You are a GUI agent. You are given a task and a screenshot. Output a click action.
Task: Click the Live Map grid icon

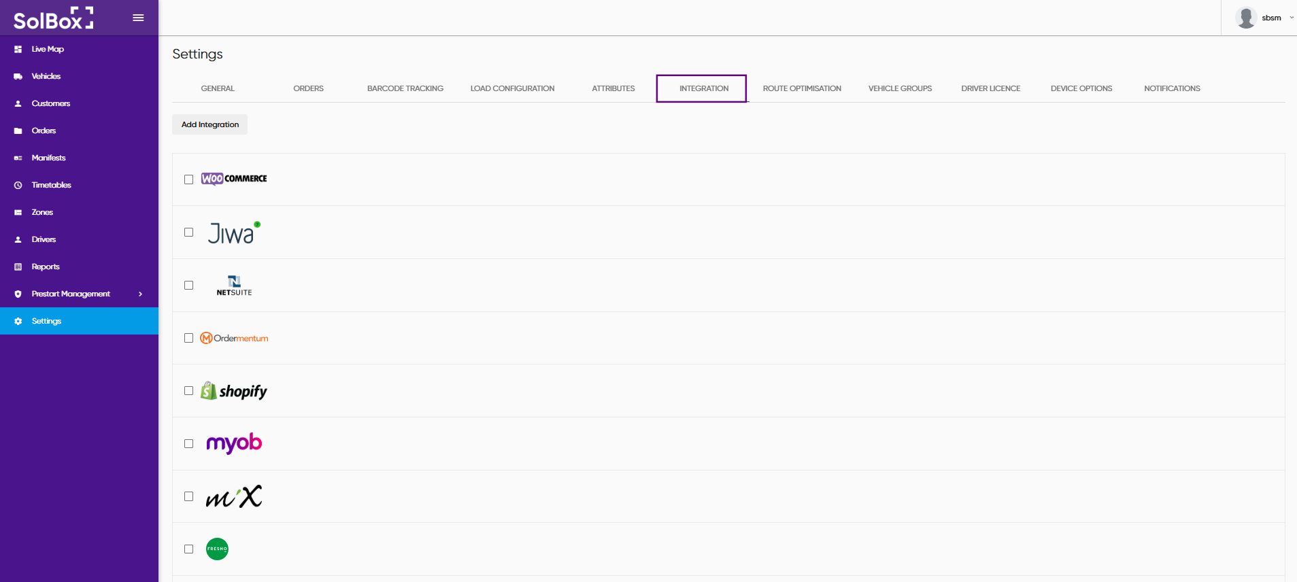[18, 49]
